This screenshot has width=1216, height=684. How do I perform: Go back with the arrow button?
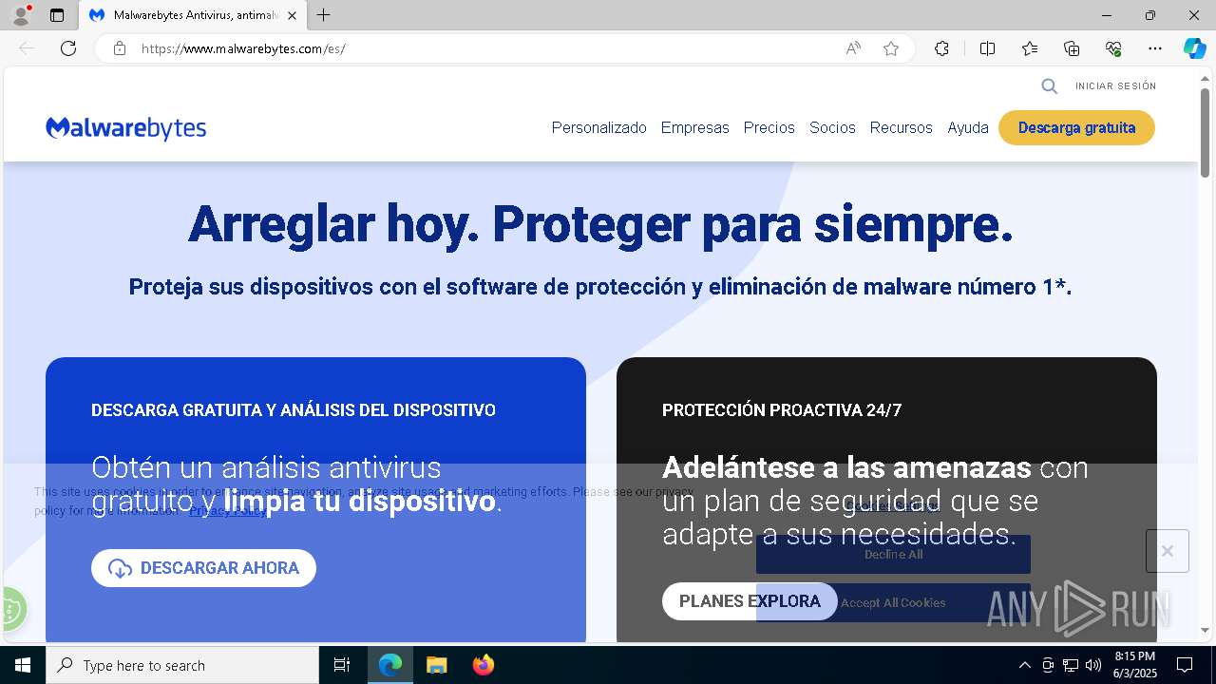point(27,48)
